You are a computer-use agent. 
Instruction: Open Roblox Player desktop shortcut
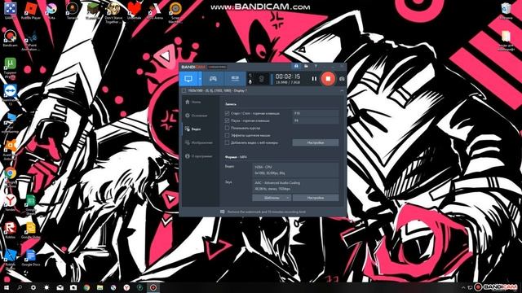pyautogui.click(x=31, y=11)
